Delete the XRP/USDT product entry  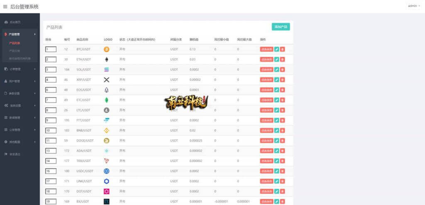282,80
